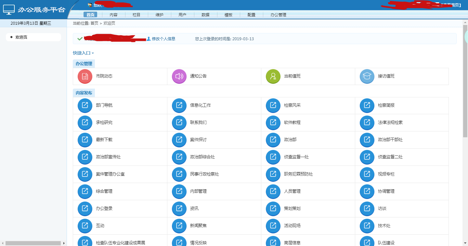Click the 法律法规检索 shortcut icon

point(367,123)
